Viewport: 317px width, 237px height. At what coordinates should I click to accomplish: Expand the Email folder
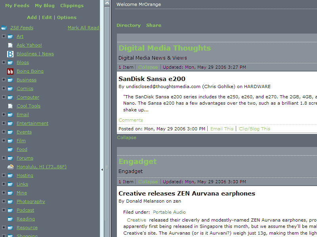click(4, 114)
